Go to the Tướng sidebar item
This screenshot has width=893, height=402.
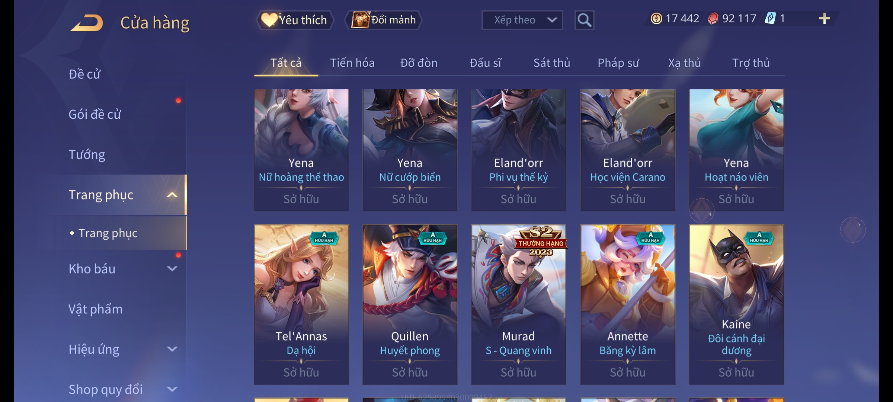coord(87,154)
